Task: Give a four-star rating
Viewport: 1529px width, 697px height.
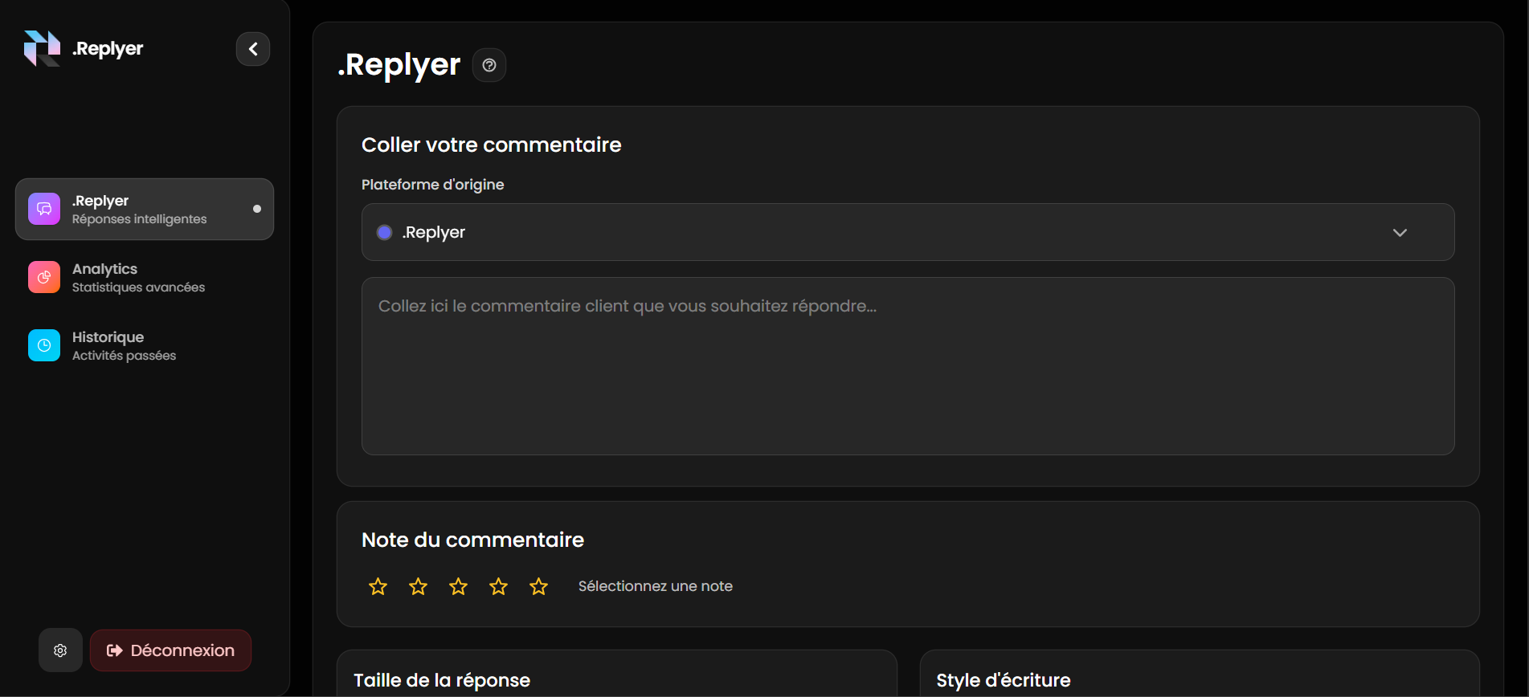Action: (x=498, y=587)
